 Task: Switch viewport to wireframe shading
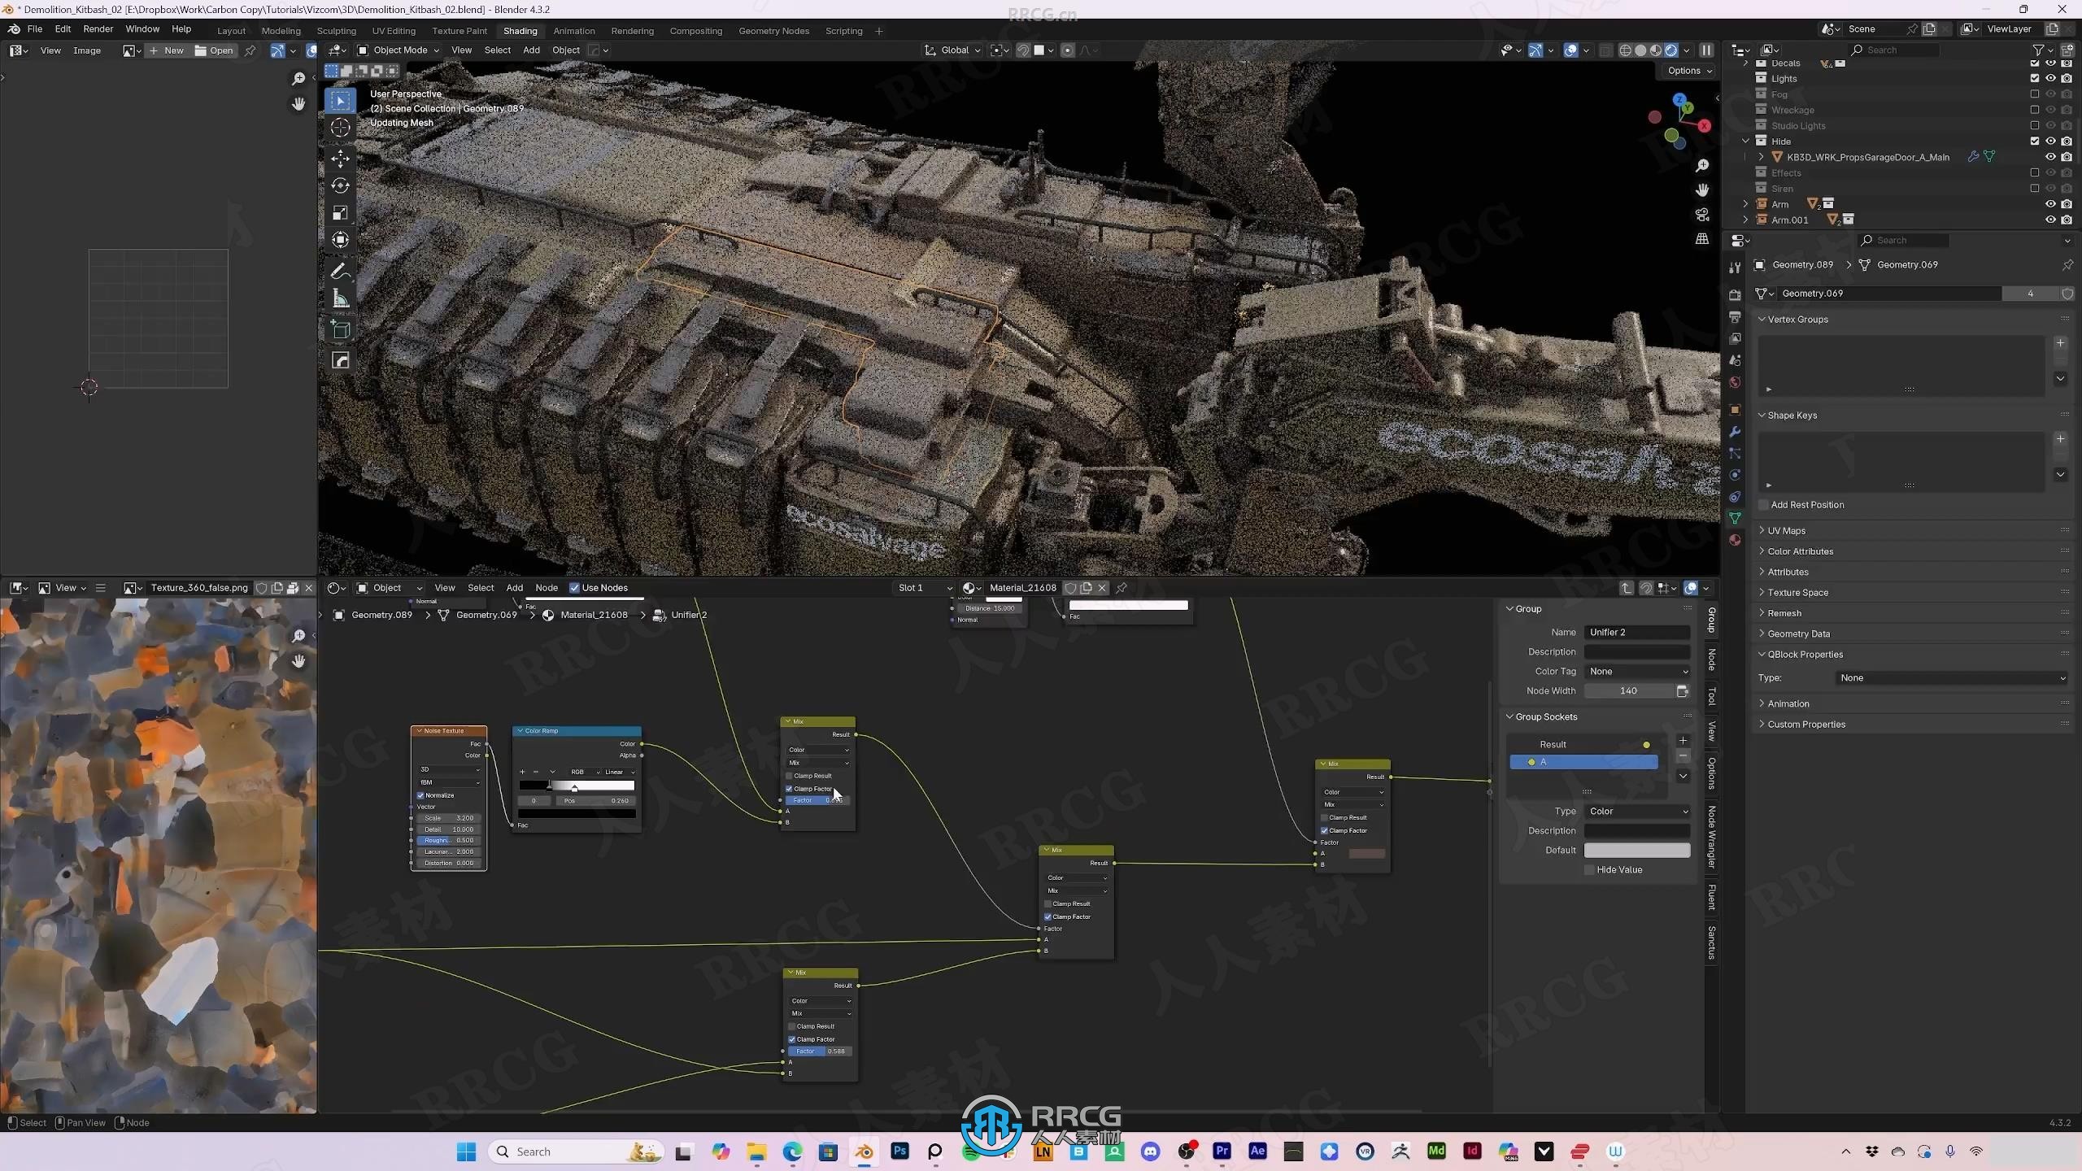tap(1625, 50)
